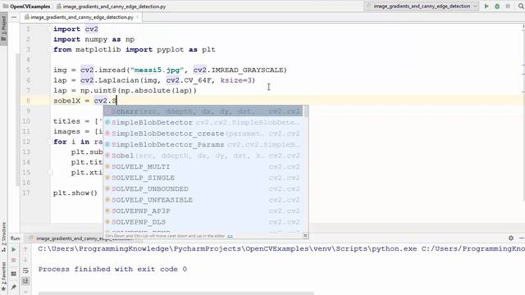
Task: Choose SOLVELP_MULTI from the completion list
Action: tap(203, 166)
